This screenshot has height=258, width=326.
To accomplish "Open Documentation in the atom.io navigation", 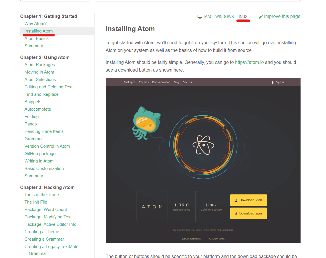I will 161,82.
